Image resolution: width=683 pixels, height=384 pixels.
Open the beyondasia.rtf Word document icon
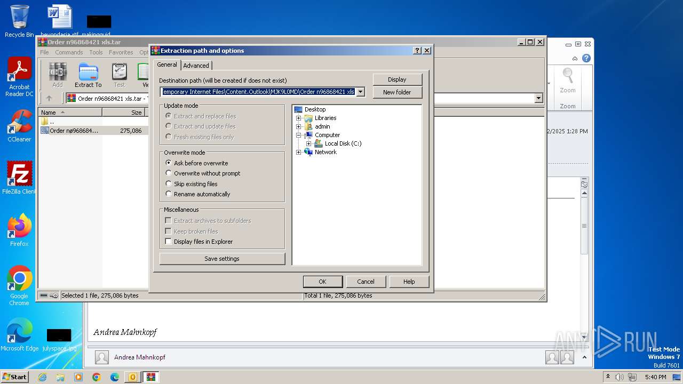point(59,21)
